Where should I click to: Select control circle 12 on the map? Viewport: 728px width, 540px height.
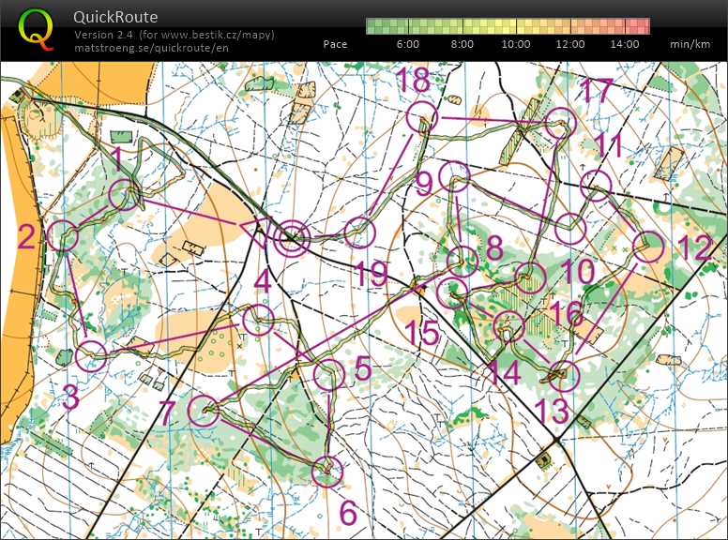pyautogui.click(x=648, y=247)
